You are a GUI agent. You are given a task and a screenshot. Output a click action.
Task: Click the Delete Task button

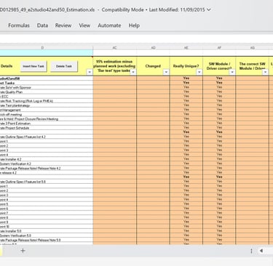(x=64, y=66)
